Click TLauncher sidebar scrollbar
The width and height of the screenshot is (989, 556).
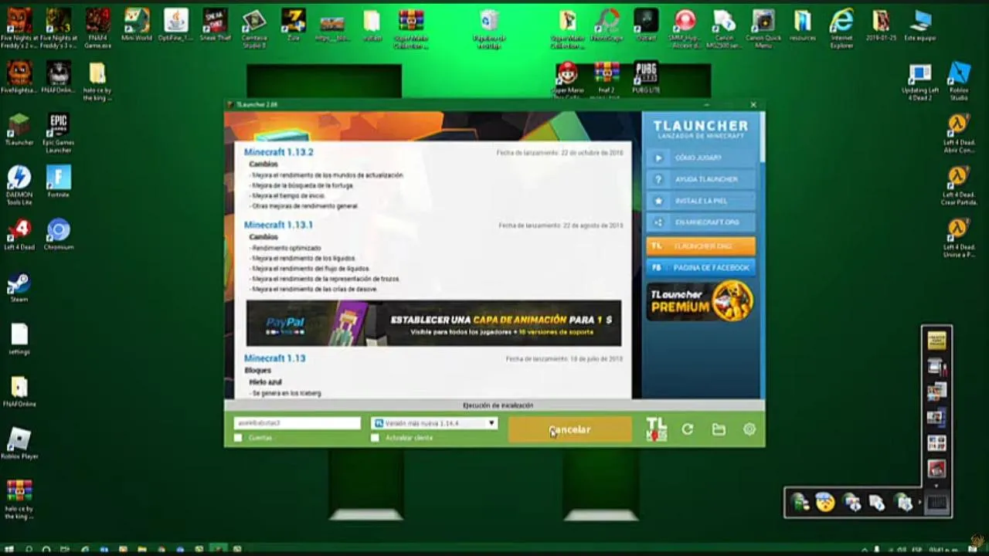pyautogui.click(x=762, y=137)
